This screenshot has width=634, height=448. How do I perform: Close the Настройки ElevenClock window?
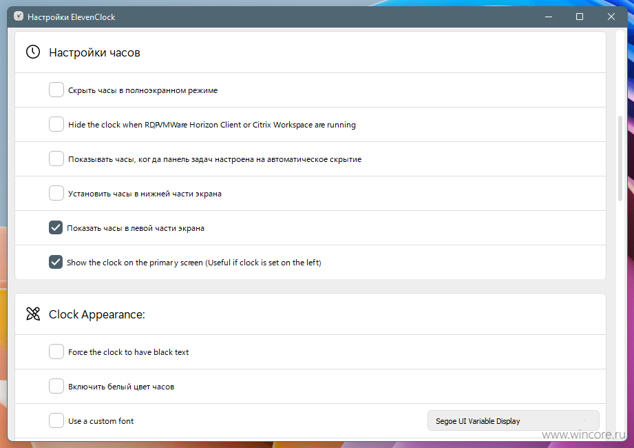pyautogui.click(x=611, y=17)
